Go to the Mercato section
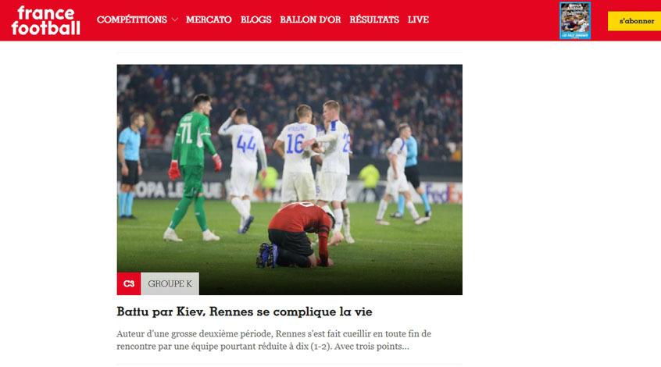This screenshot has height=367, width=661. (x=209, y=20)
